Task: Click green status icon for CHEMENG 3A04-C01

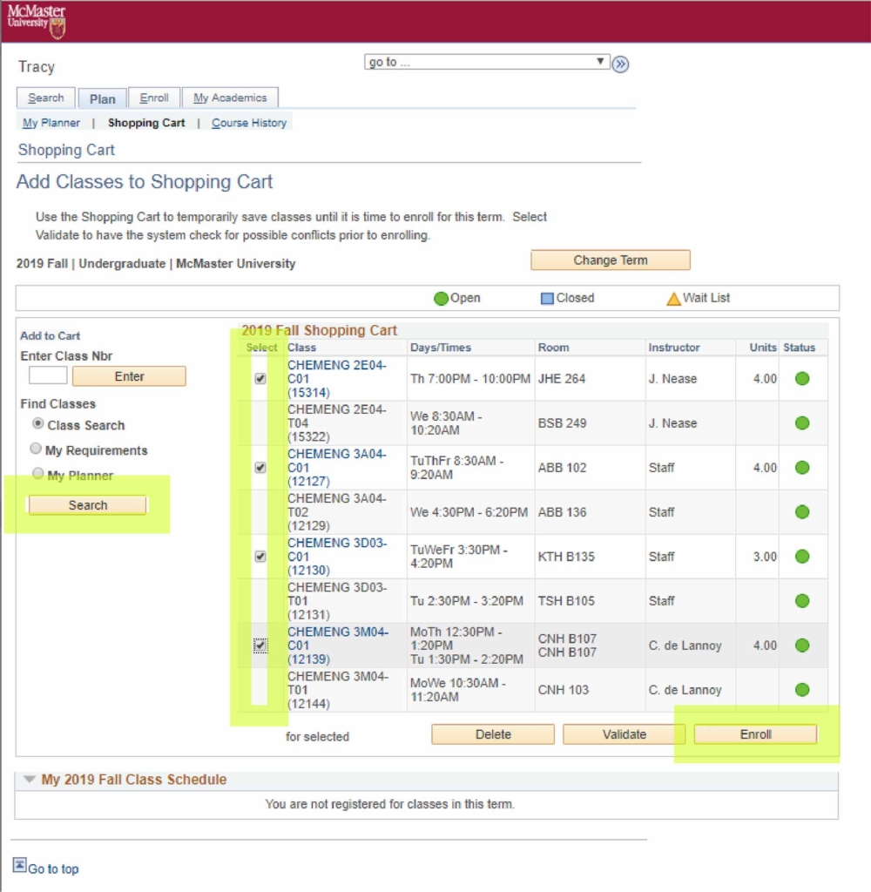Action: coord(802,468)
